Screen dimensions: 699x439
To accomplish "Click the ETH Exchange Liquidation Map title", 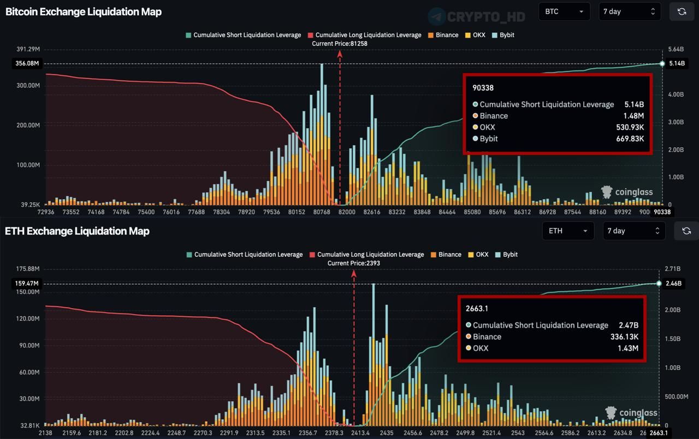I will 77,231.
